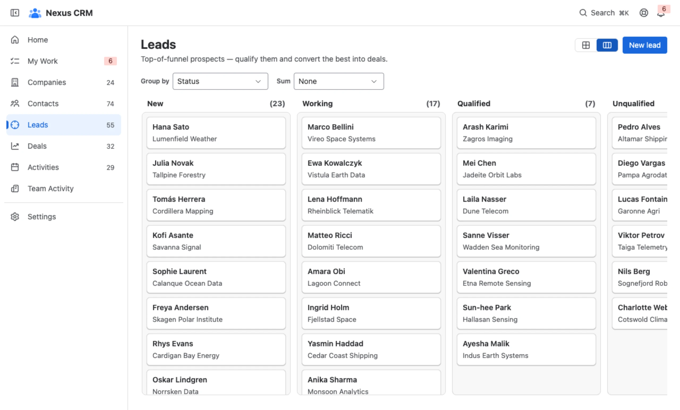This screenshot has height=410, width=680.
Task: Switch to kanban board view
Action: point(607,45)
